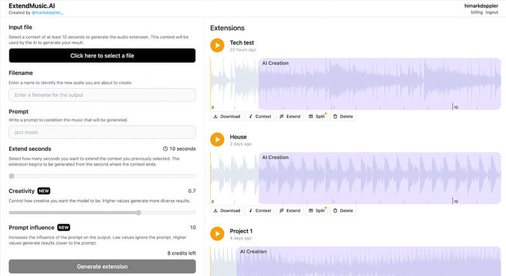Click the Tech test track title
Viewport: 506px width, 276px height.
tap(242, 42)
